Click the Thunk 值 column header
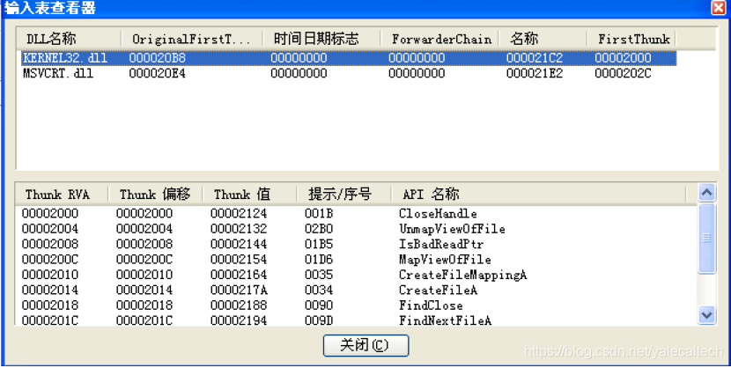The height and width of the screenshot is (368, 731). [249, 194]
